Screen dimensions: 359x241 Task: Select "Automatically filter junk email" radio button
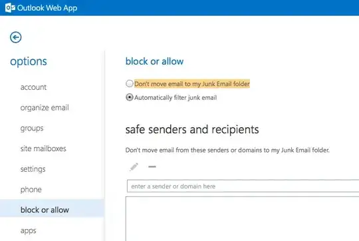[x=130, y=97]
